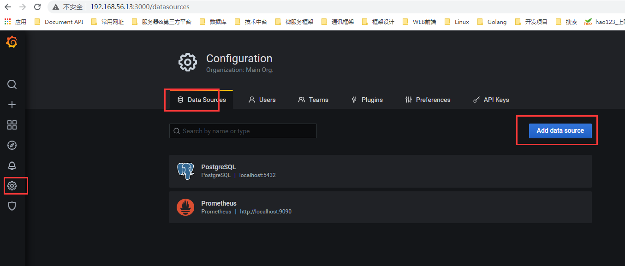Switch to the Teams tab
The height and width of the screenshot is (266, 625).
pos(313,100)
